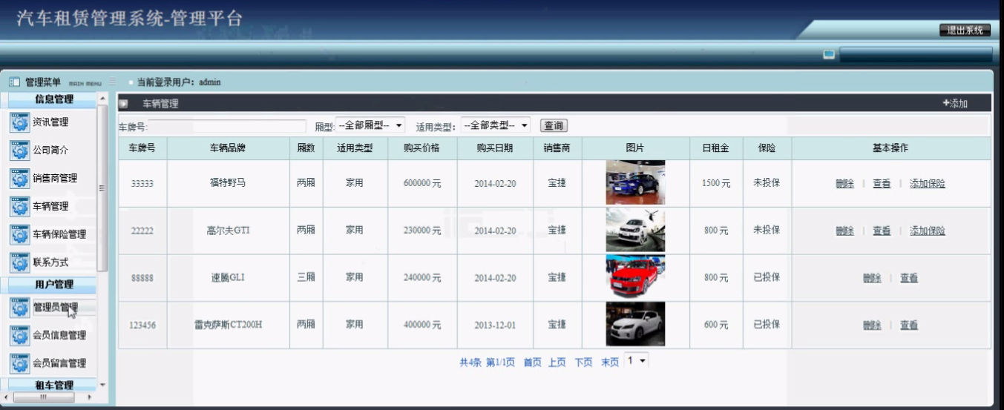
Task: Go to 上页 previous page
Action: coord(557,363)
